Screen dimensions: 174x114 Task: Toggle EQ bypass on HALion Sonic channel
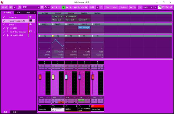[53, 36]
